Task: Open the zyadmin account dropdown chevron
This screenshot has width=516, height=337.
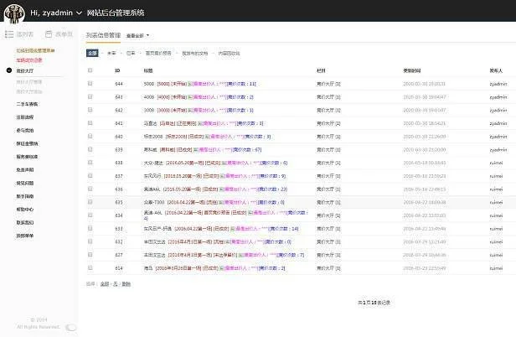Action: (x=79, y=14)
